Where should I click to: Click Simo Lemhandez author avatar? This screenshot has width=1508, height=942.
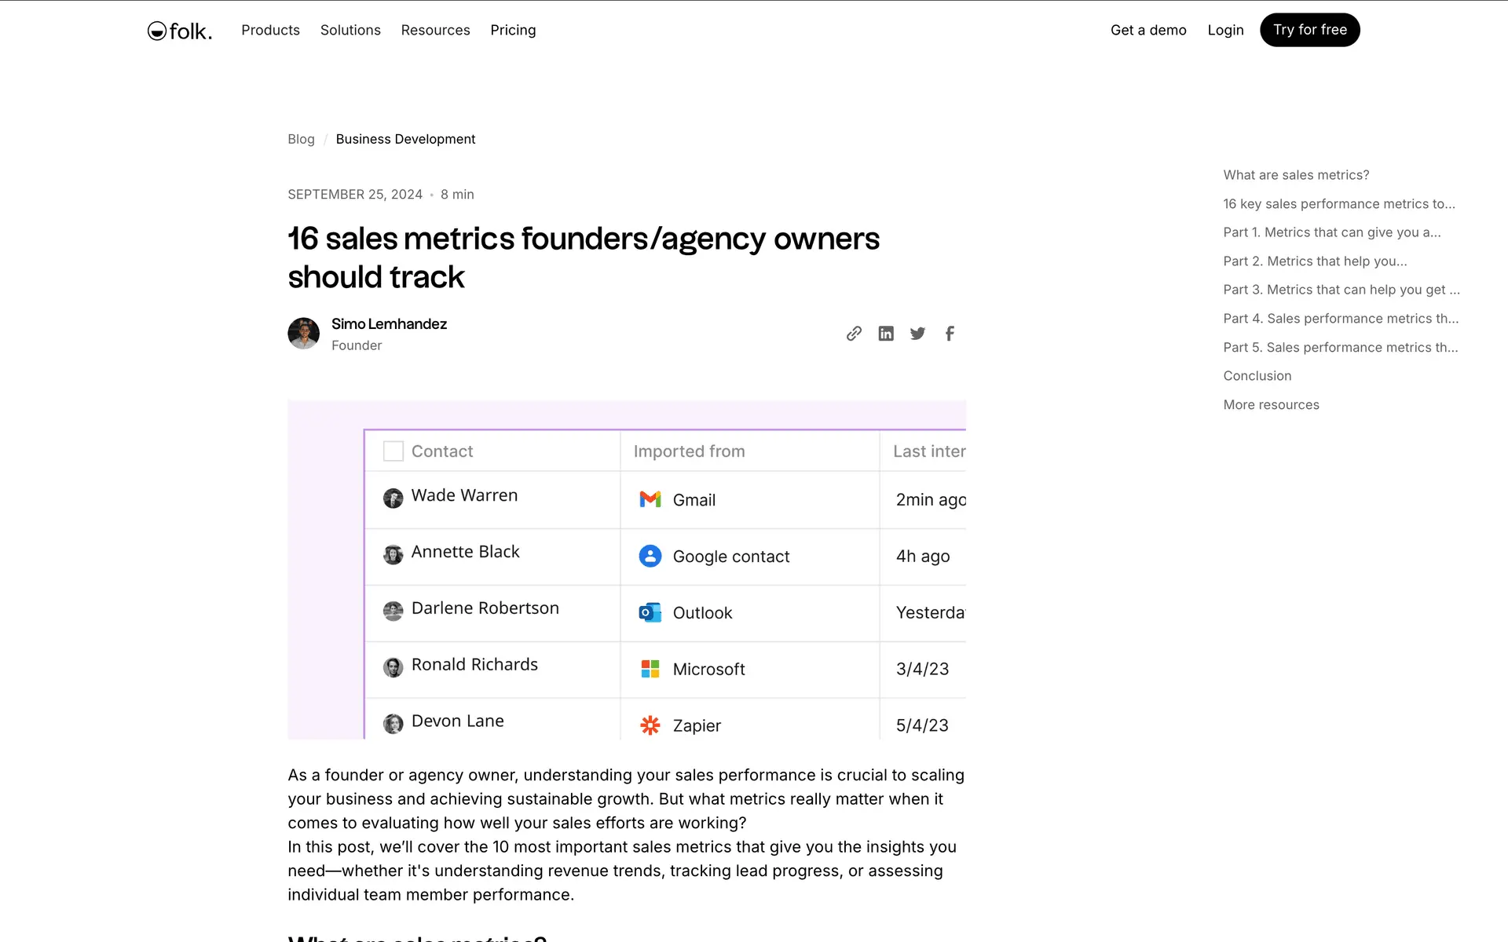click(x=303, y=334)
